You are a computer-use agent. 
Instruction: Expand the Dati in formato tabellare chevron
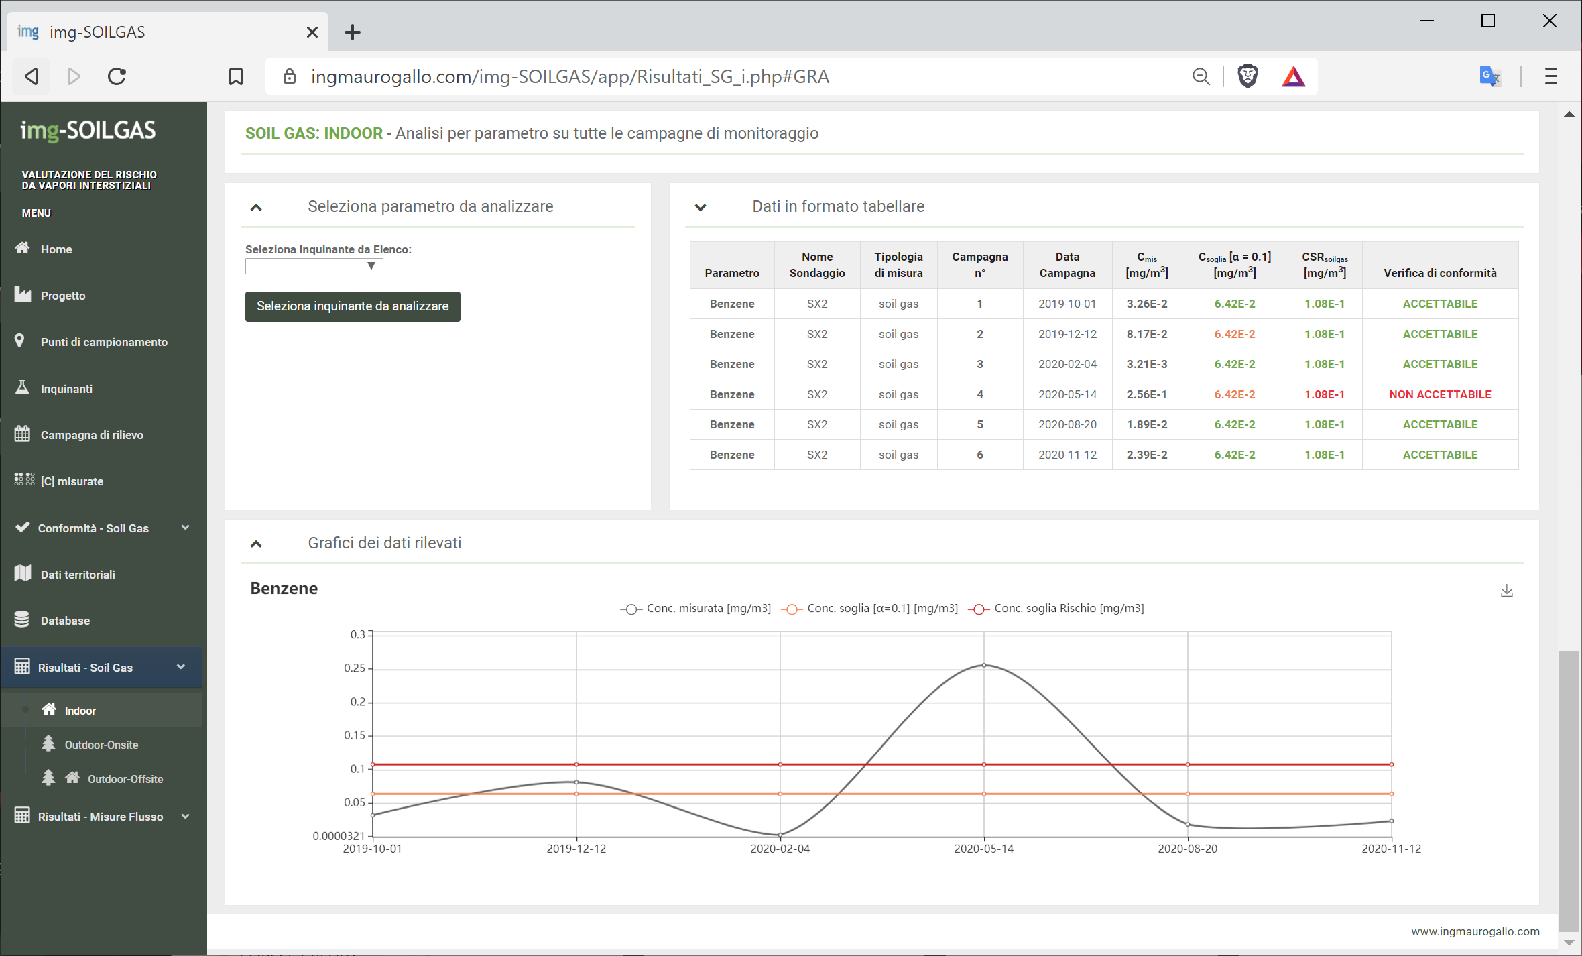tap(701, 207)
